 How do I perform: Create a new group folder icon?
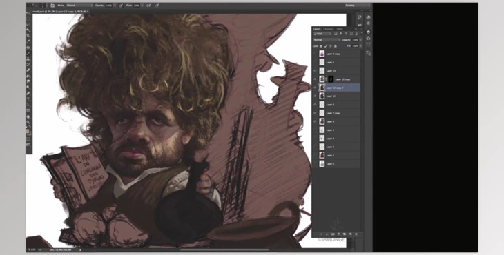345,234
